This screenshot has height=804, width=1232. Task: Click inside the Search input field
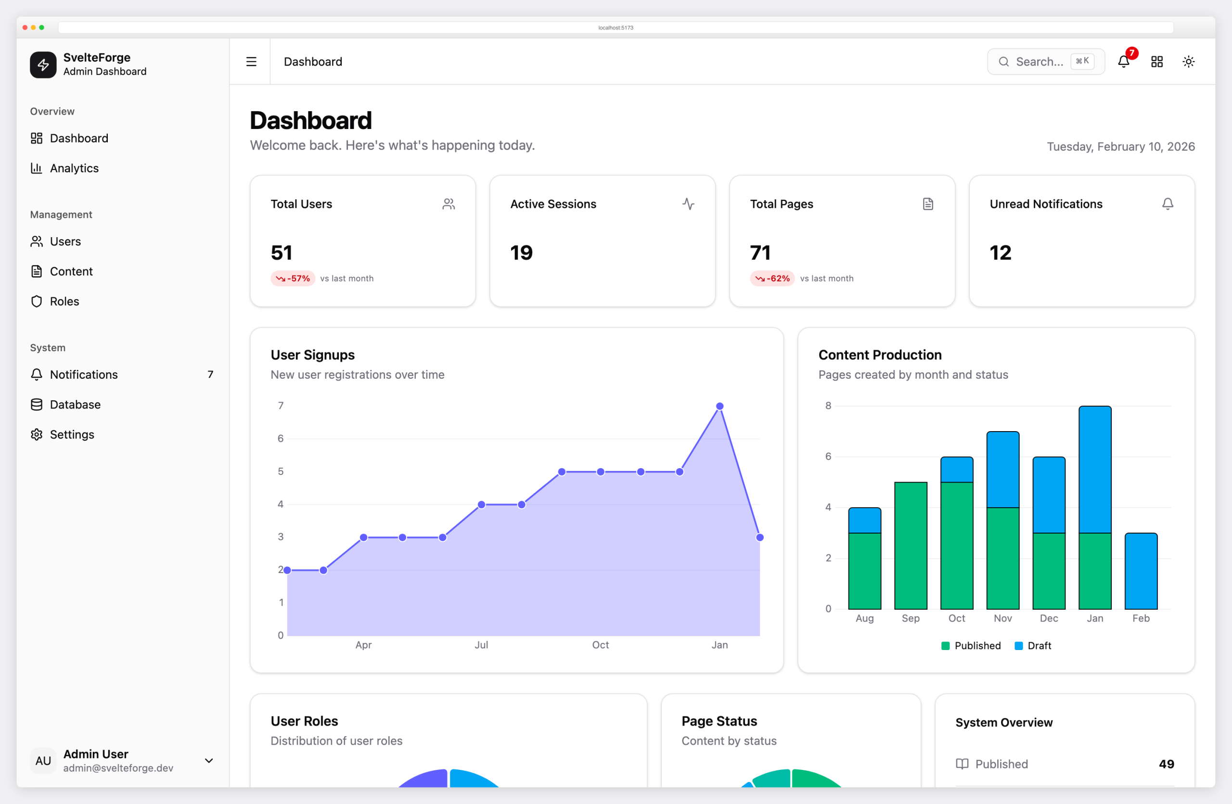[x=1040, y=61]
